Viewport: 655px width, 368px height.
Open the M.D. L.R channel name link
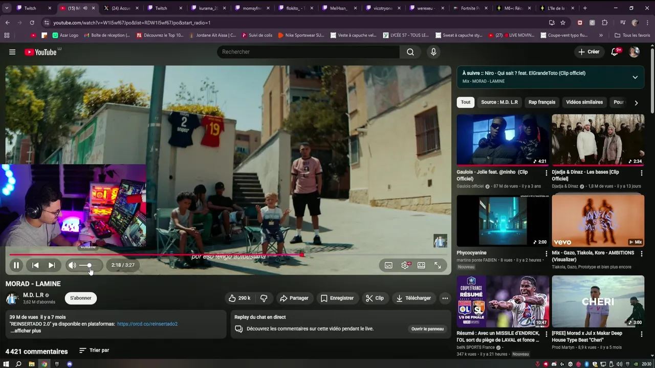click(34, 295)
